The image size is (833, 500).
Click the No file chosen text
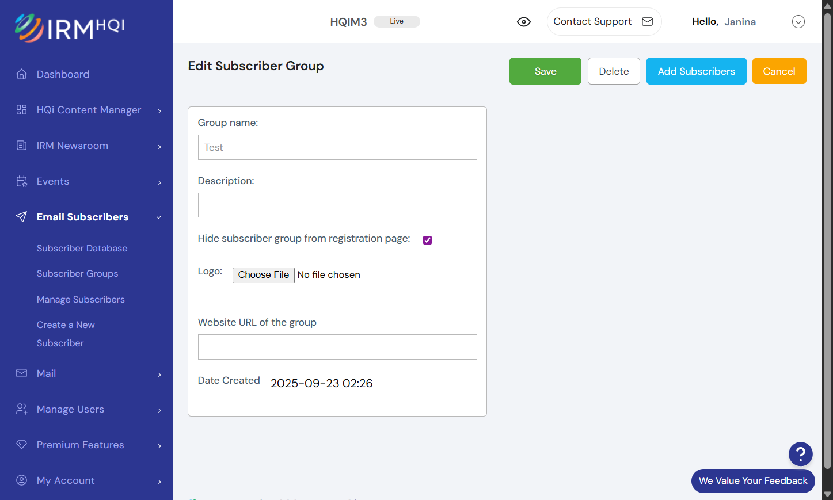[x=329, y=275]
